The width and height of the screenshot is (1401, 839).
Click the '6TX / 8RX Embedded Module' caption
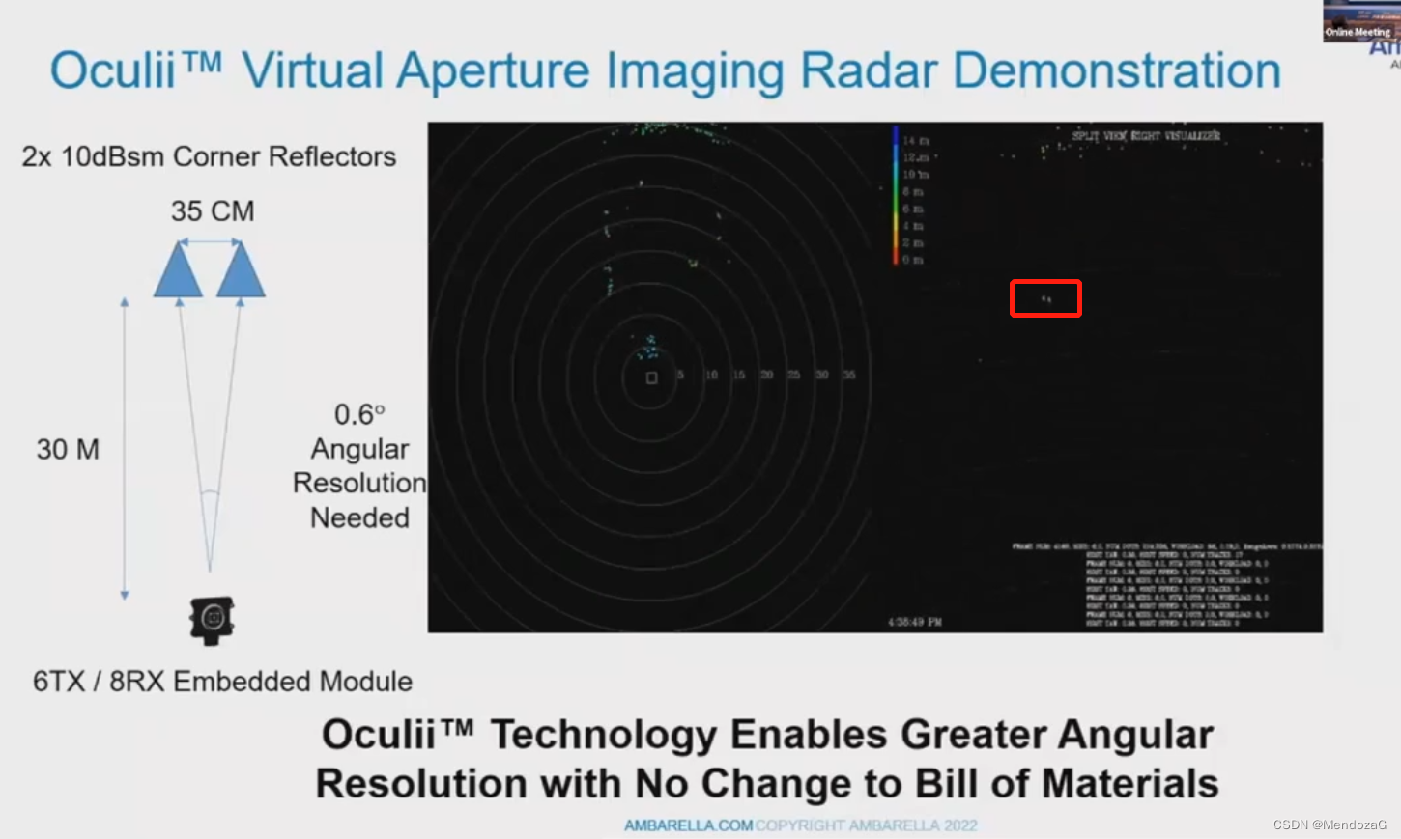click(222, 682)
